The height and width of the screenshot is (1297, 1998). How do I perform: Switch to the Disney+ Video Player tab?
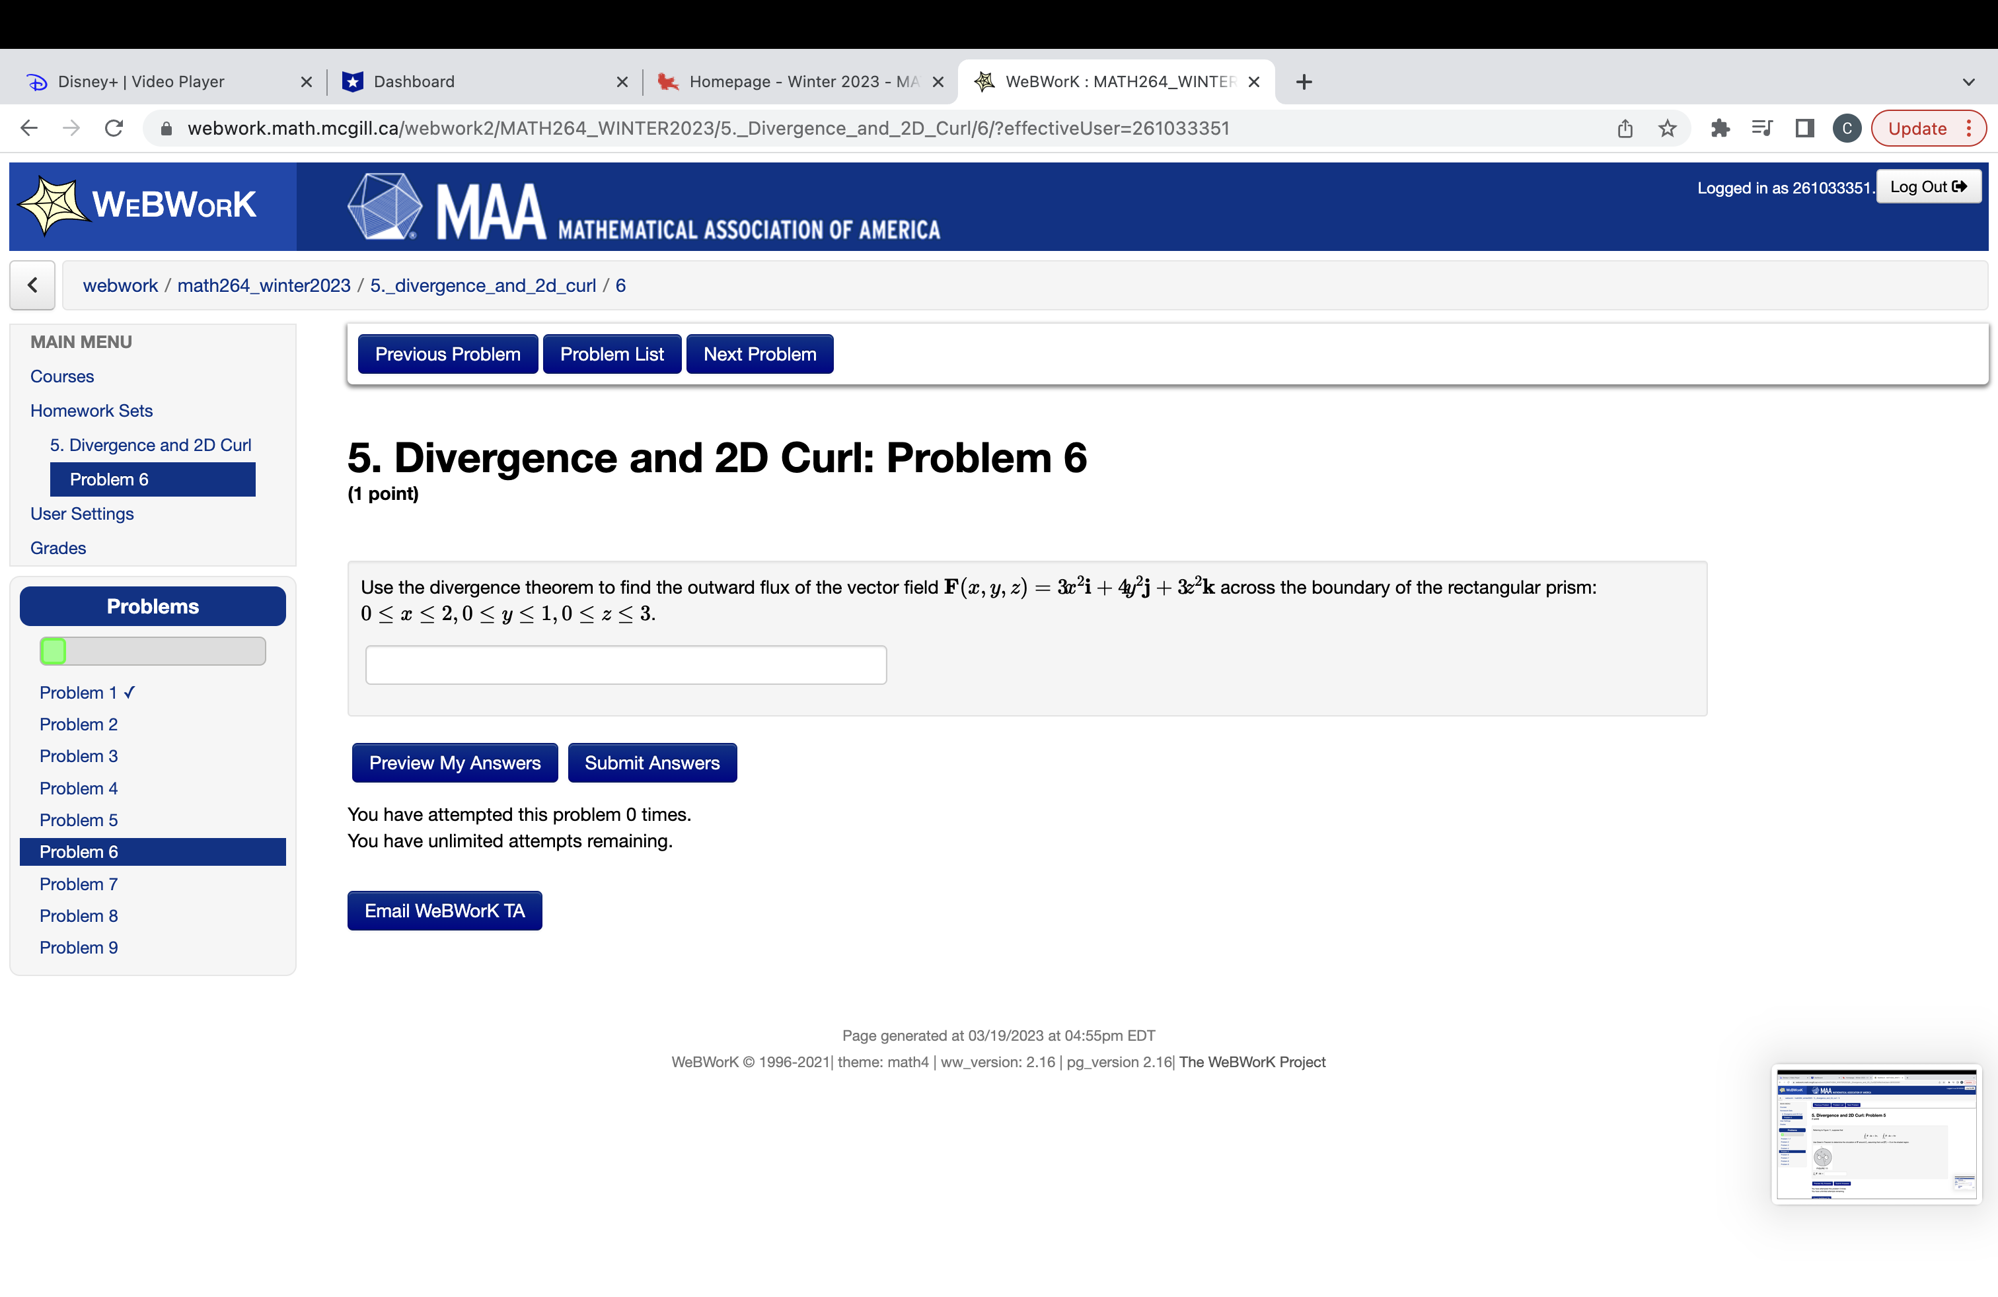[141, 82]
